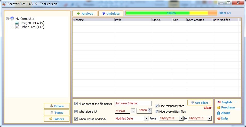
Task: Sort by Date Modified column header
Action: pos(225,20)
